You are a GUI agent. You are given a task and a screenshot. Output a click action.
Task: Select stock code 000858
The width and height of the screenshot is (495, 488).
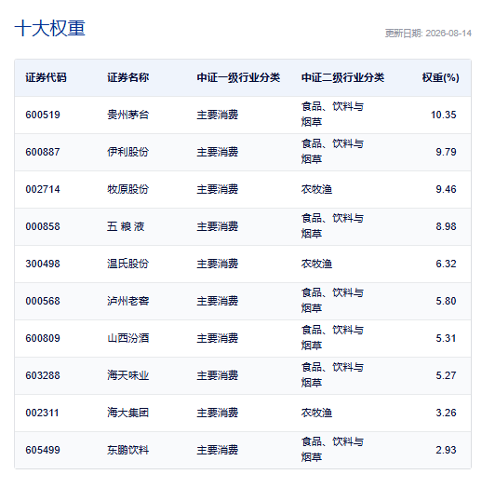point(43,226)
